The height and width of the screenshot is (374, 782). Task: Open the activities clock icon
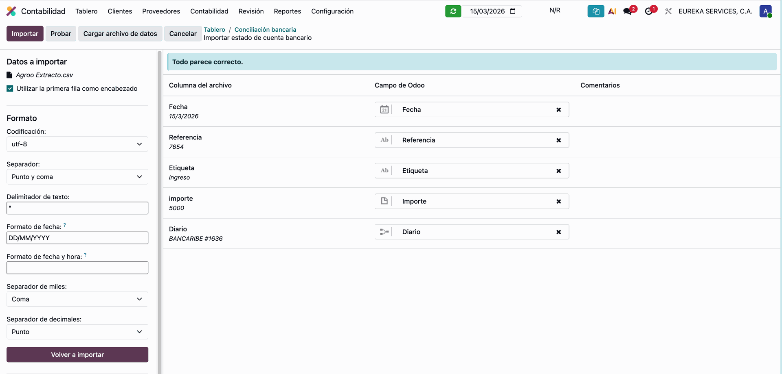[x=649, y=11]
